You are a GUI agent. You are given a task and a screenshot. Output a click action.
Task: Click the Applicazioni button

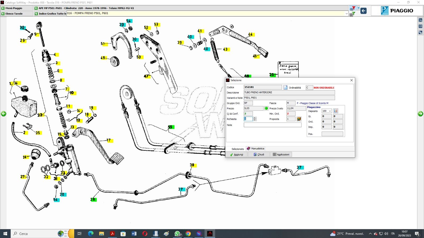(x=281, y=154)
